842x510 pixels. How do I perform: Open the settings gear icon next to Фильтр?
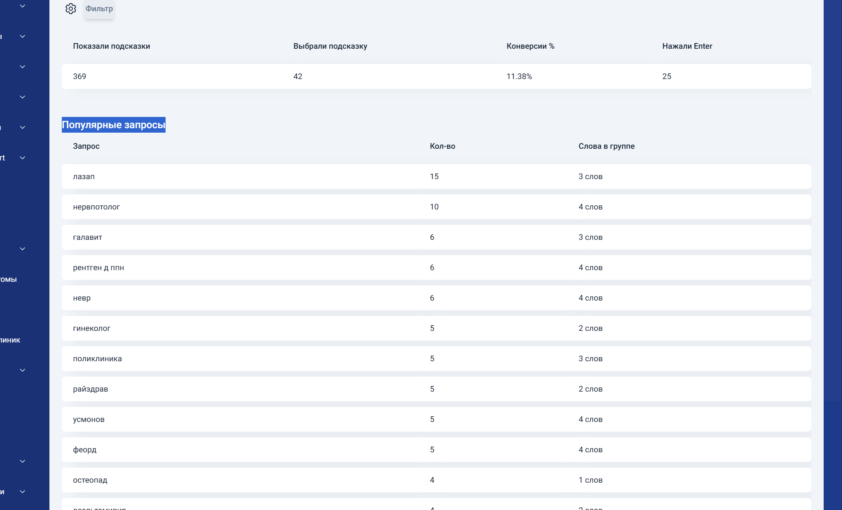pos(70,9)
